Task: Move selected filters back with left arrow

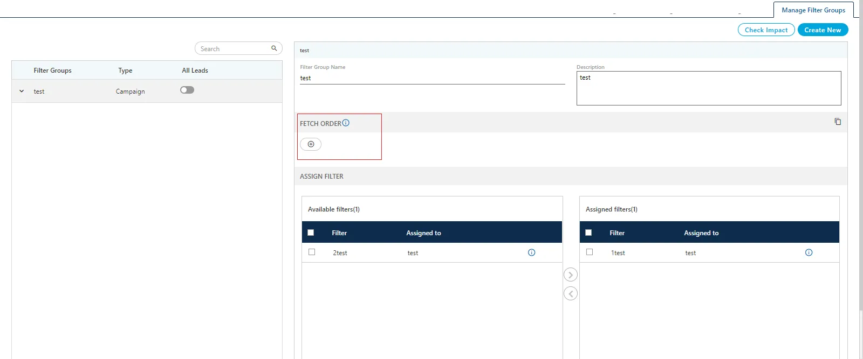Action: coord(571,293)
